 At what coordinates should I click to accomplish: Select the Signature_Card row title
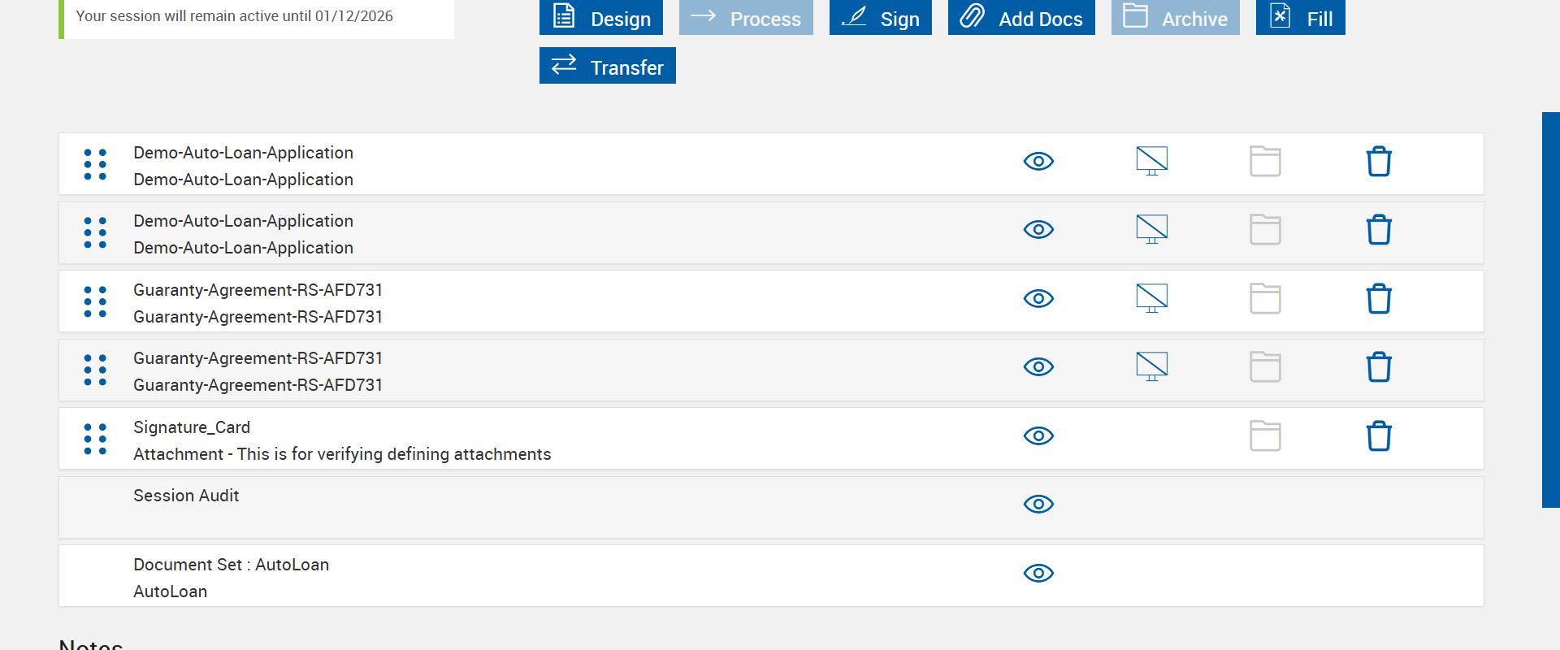tap(192, 427)
